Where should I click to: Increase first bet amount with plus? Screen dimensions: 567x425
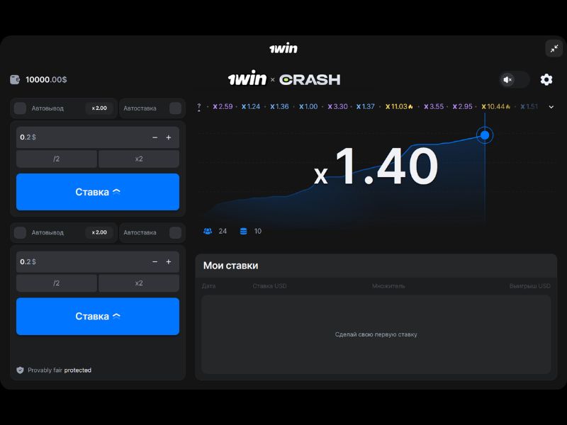(169, 137)
